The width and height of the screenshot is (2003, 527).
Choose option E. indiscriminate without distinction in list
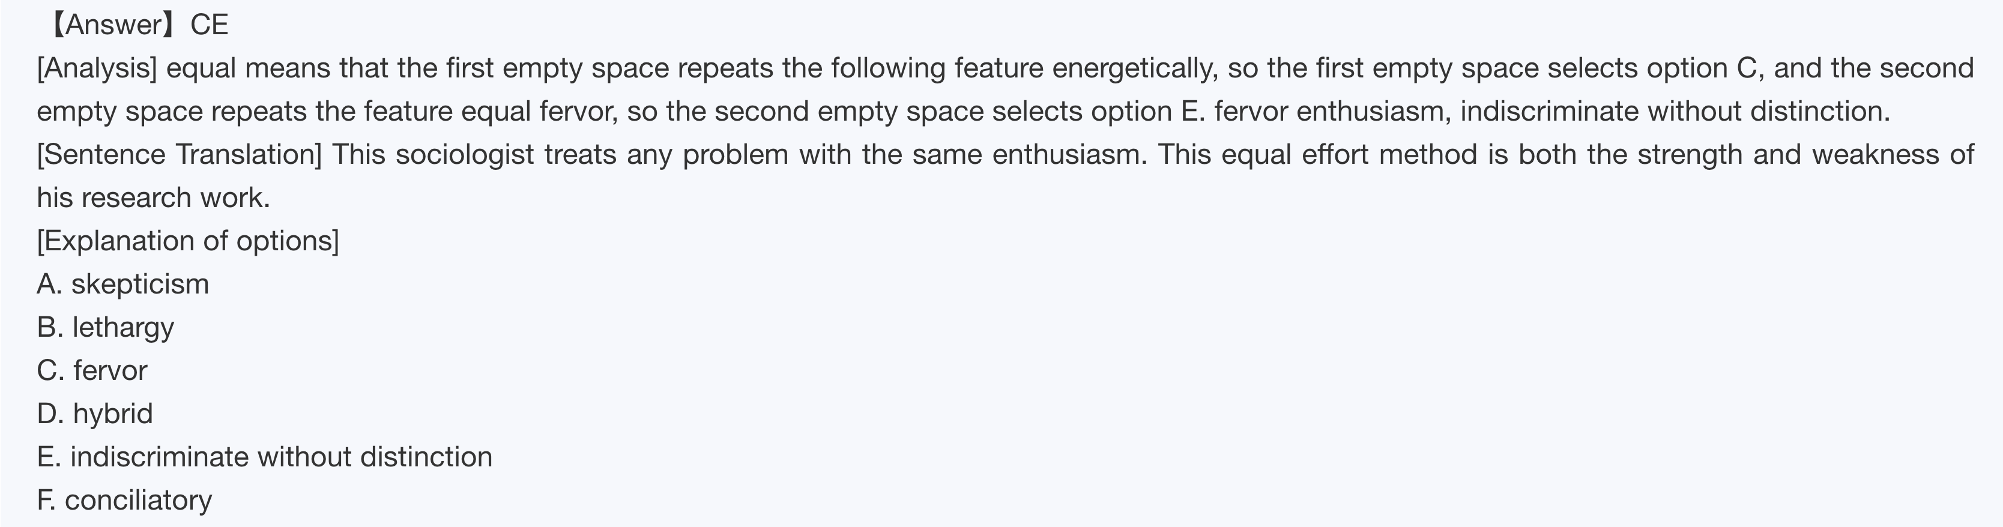[264, 456]
